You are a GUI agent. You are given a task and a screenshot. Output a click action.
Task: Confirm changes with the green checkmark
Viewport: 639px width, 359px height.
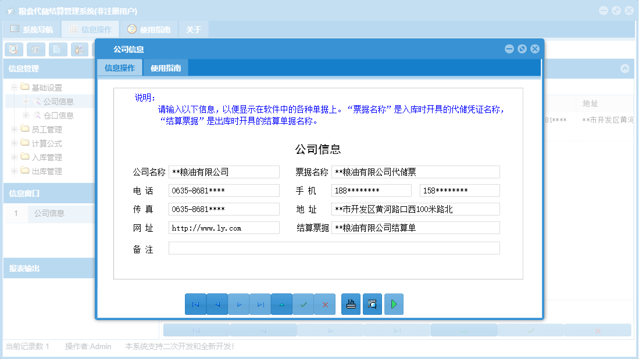pos(303,304)
